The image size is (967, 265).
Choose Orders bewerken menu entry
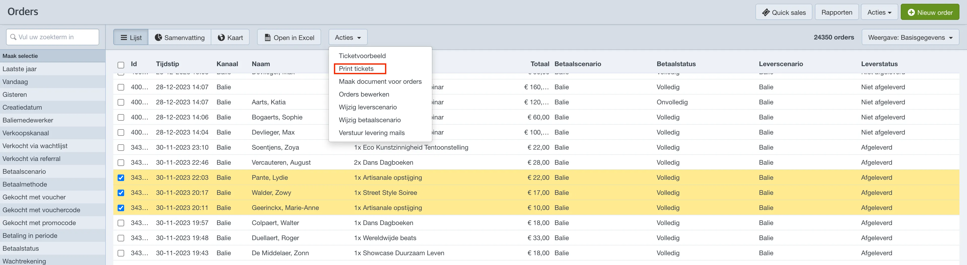[364, 95]
